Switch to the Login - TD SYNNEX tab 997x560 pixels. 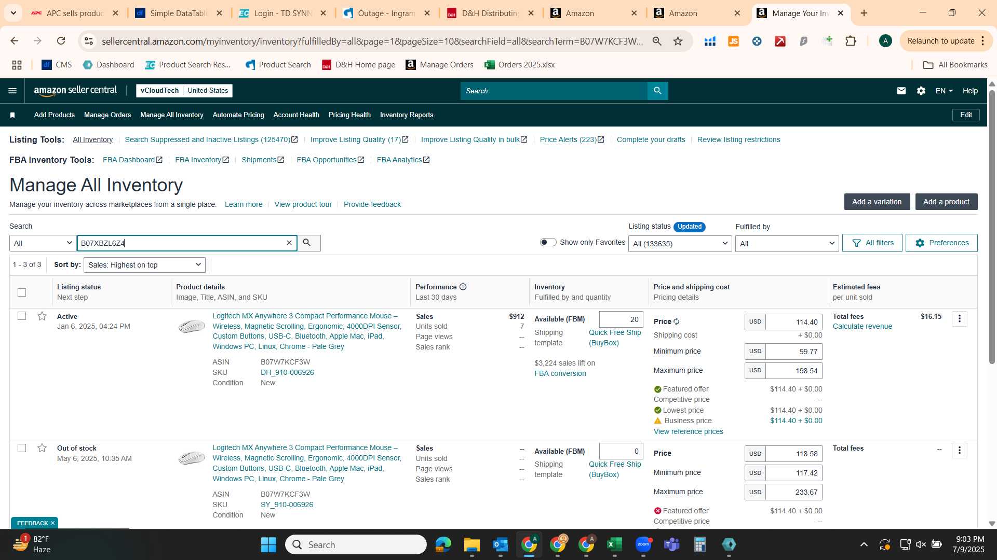click(282, 13)
